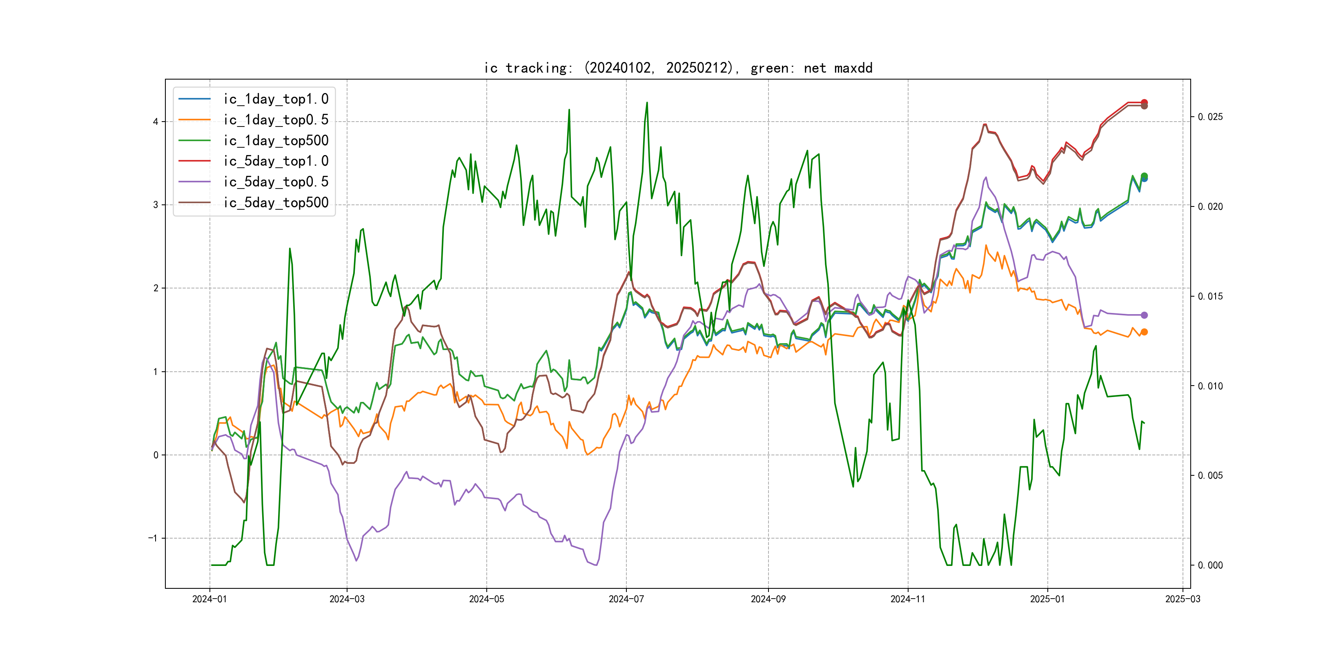
Task: Click the 0.010 right-axis tick label
Action: pos(1210,386)
